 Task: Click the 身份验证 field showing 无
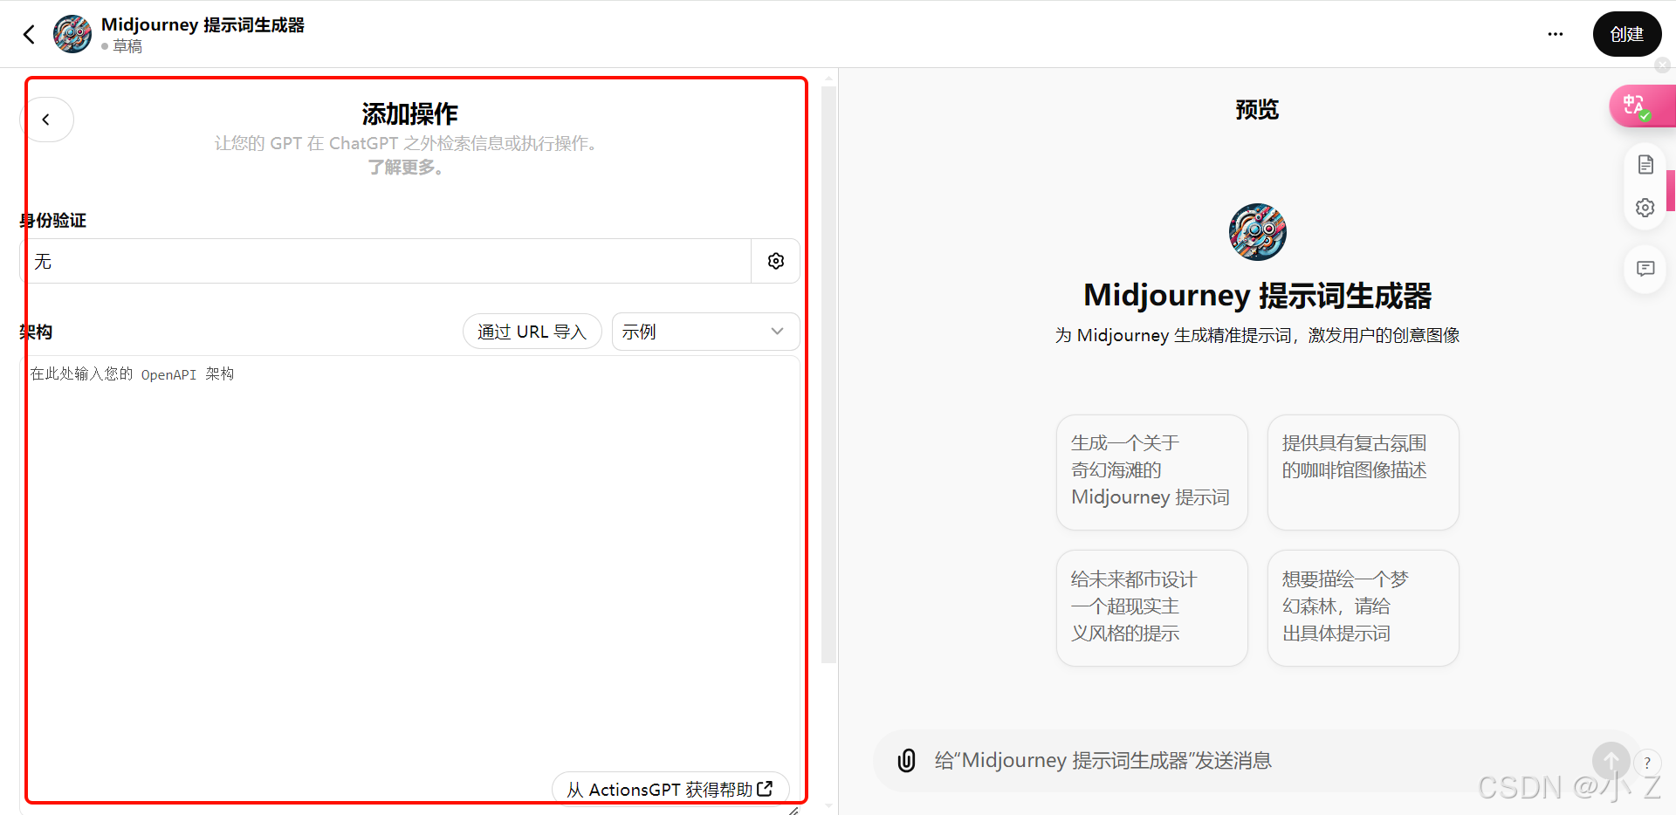coord(385,261)
